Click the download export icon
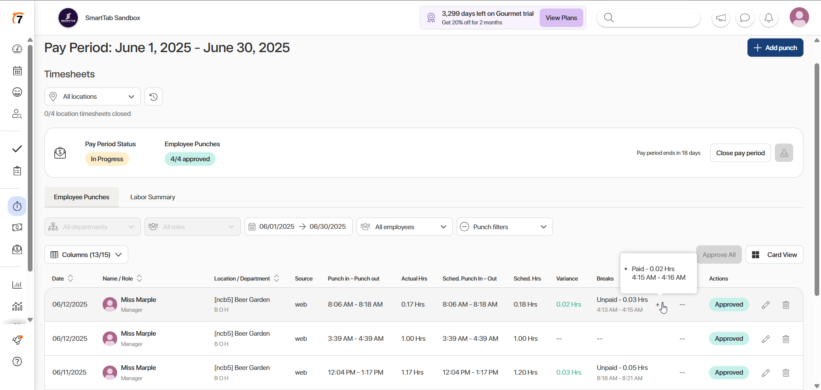 [x=784, y=153]
